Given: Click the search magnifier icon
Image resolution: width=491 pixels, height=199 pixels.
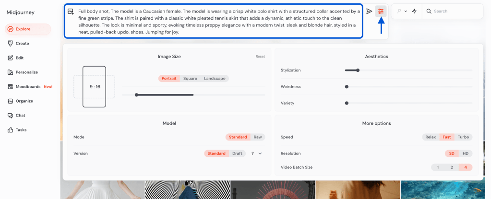Looking at the screenshot, I should 429,11.
